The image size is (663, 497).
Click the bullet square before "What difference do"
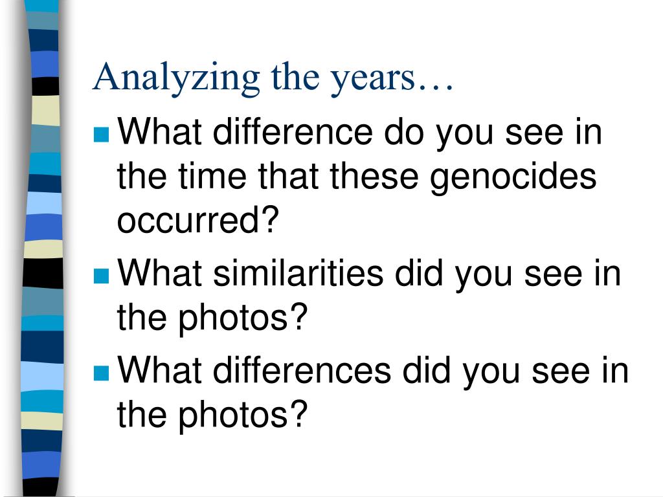point(102,135)
